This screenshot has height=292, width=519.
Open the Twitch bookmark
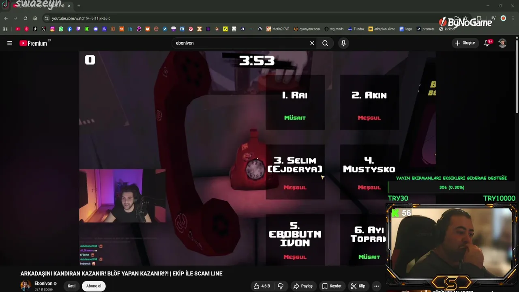coord(78,29)
